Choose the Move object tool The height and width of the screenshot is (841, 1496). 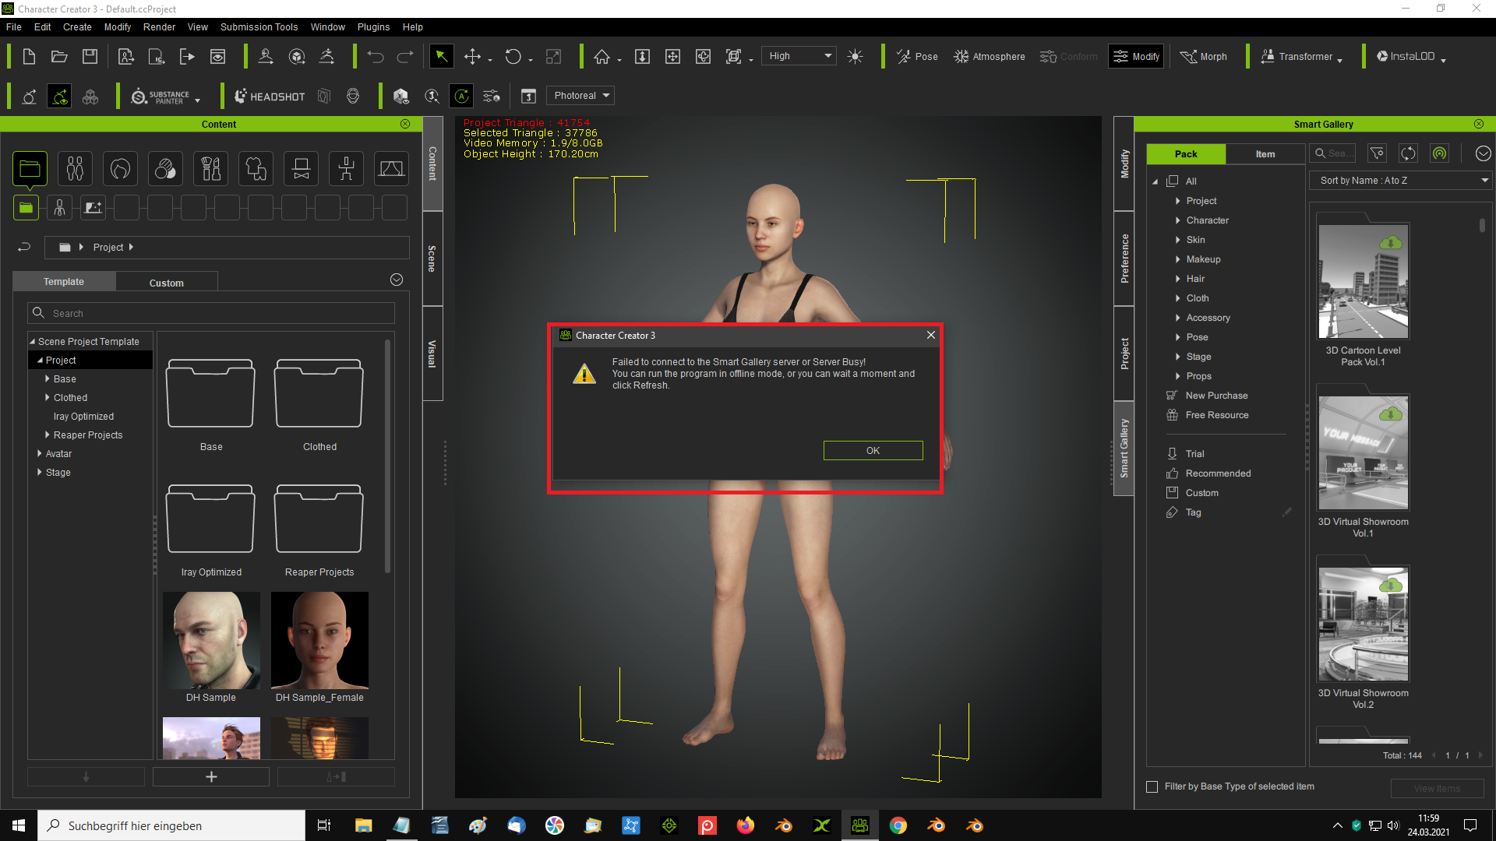(472, 57)
